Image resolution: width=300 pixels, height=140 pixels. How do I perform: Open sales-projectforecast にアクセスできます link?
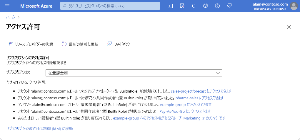[201, 91]
